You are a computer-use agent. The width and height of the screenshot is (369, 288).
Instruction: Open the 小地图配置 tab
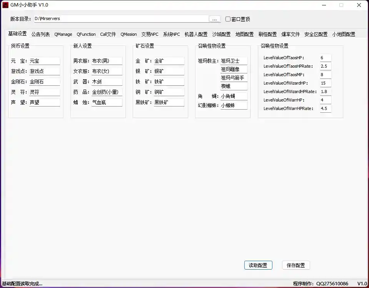(x=344, y=34)
